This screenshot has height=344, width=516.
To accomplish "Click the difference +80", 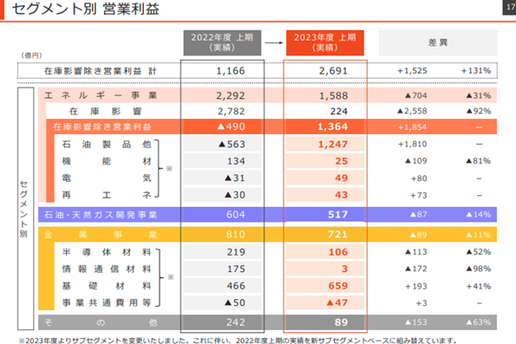I will [419, 178].
